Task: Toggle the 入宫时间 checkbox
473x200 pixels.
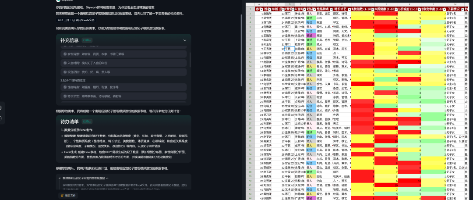Action: coord(65,63)
